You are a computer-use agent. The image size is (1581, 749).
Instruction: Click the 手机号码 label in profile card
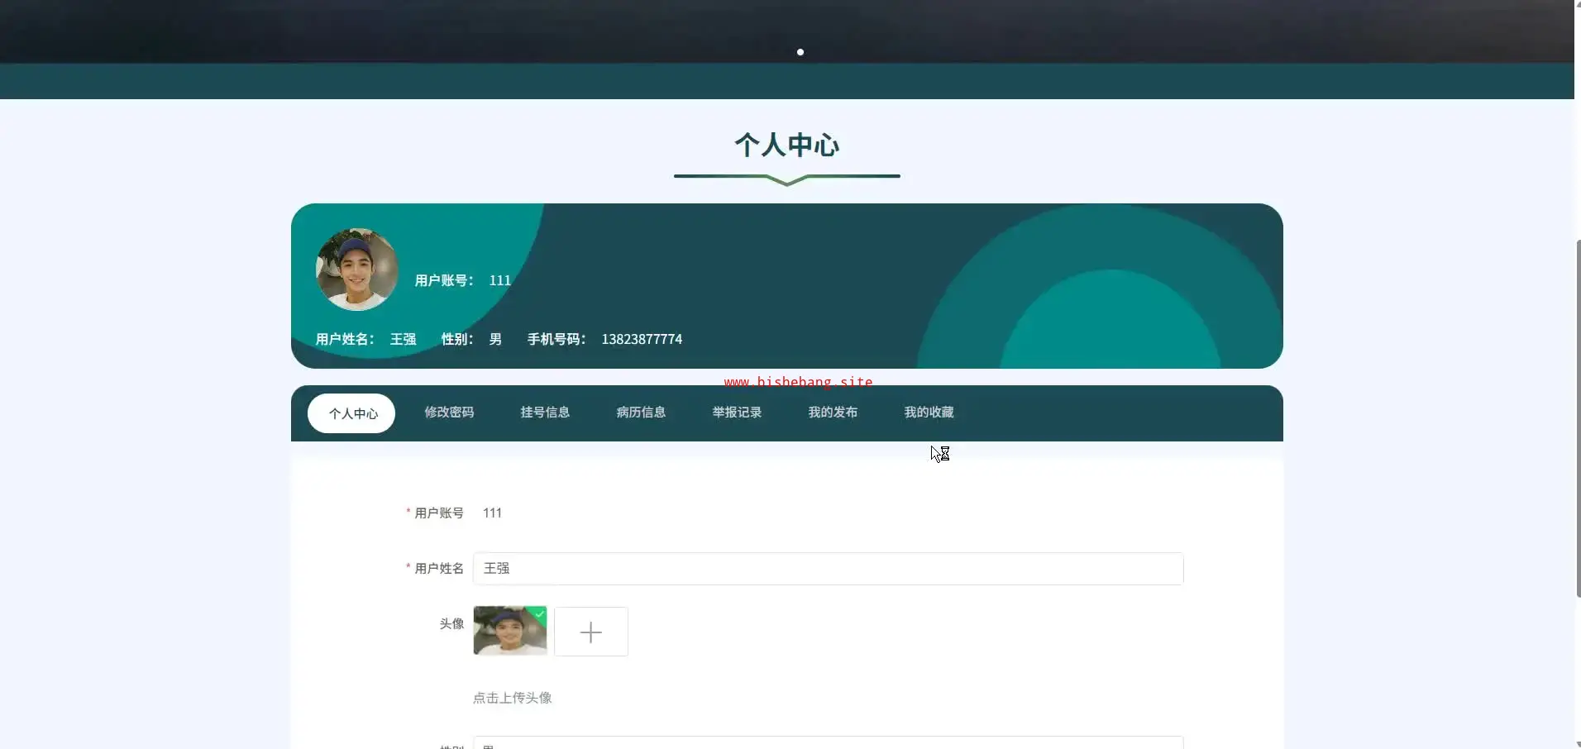coord(556,339)
